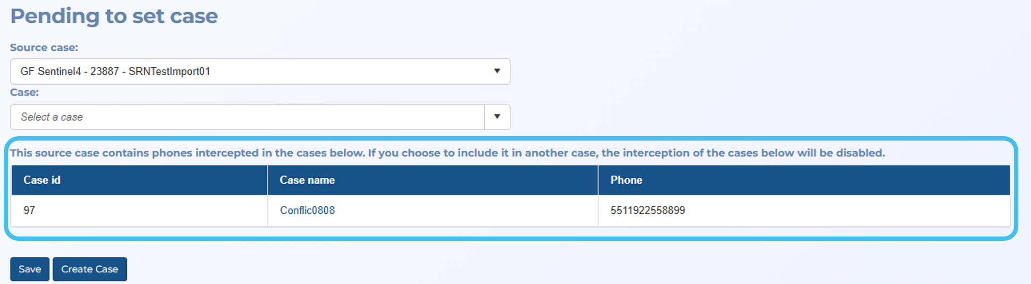The height and width of the screenshot is (284, 1031).
Task: Click the 'If you choose to include' sentence
Action: (x=626, y=153)
